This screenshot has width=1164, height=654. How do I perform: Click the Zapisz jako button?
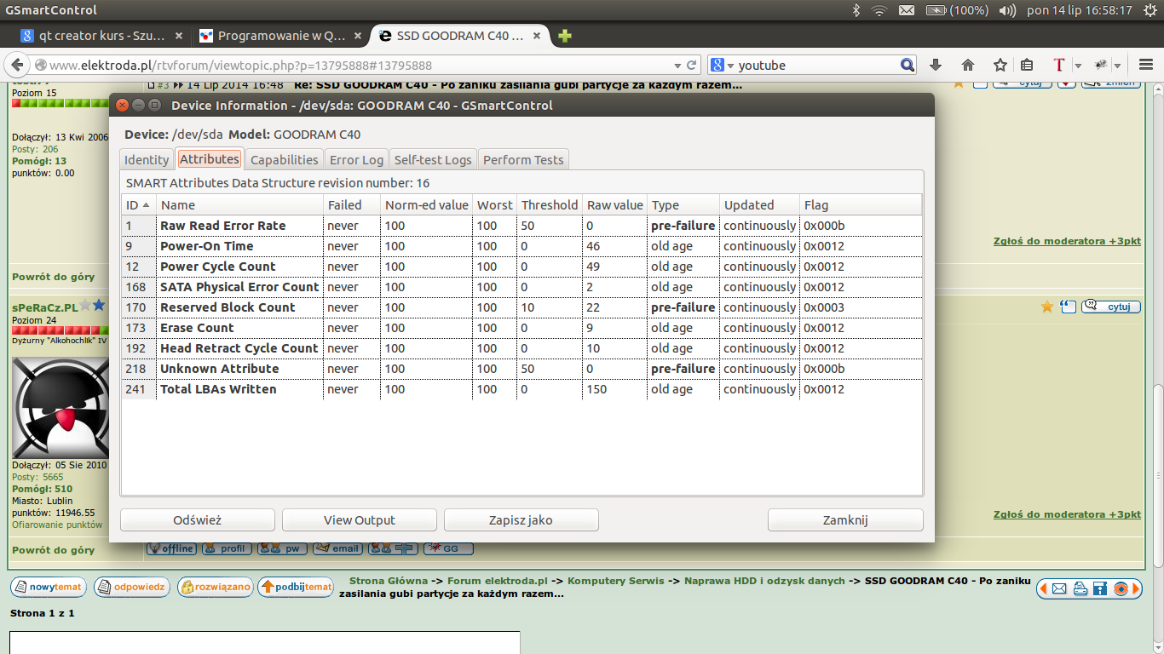coord(521,520)
